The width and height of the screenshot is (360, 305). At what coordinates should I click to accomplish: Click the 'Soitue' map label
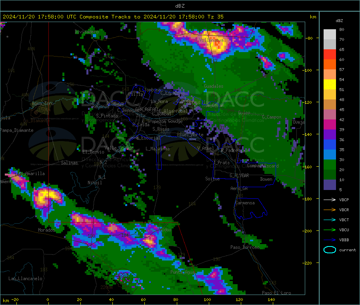pyautogui.click(x=212, y=179)
